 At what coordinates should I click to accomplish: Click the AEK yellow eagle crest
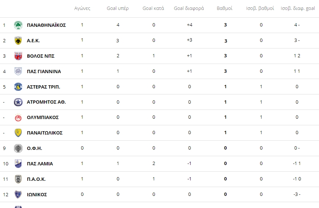[x=18, y=41]
